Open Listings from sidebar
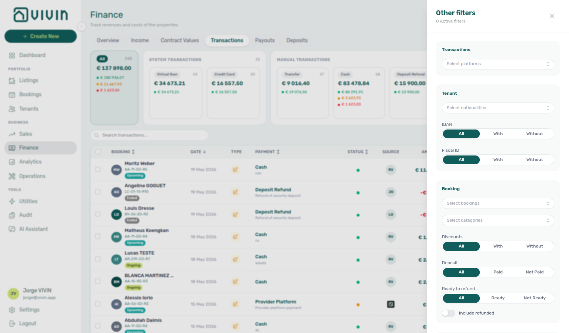569x333 pixels. coord(41,80)
